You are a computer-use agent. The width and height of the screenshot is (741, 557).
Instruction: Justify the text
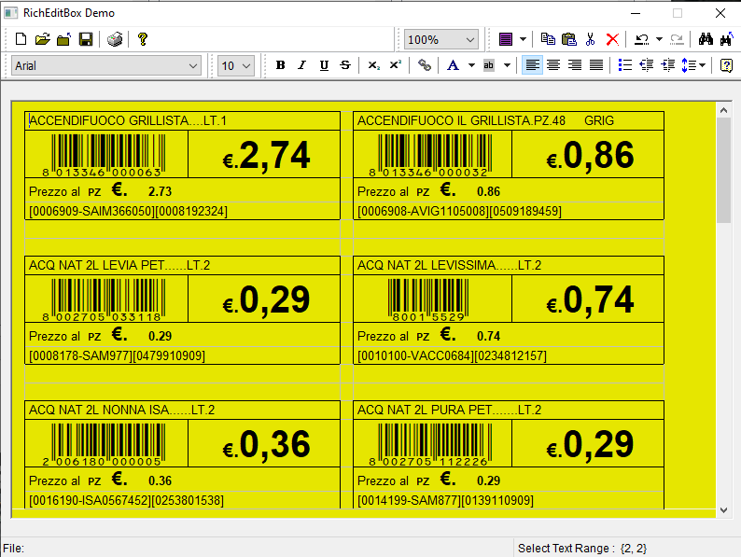[596, 65]
